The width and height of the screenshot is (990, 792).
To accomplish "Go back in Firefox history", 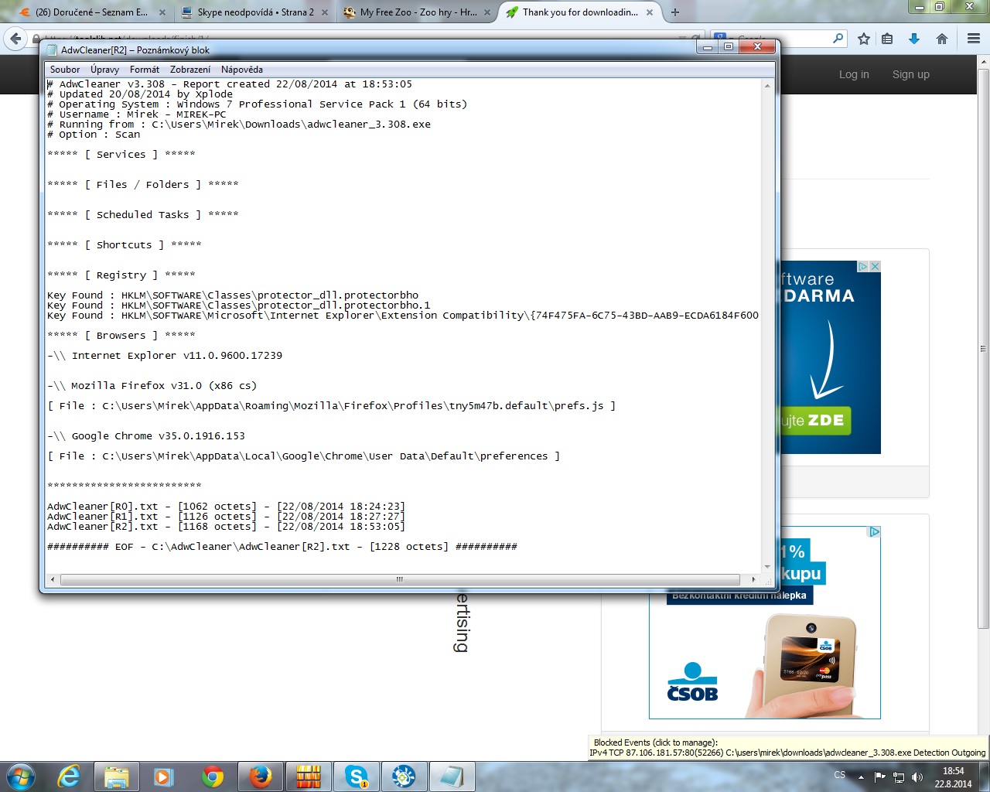I will (15, 39).
